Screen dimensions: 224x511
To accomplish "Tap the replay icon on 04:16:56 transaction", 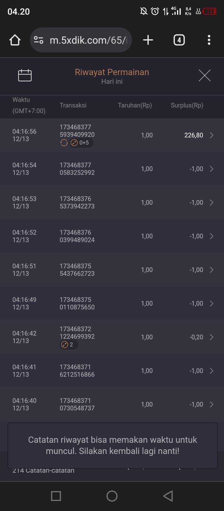I will 64,143.
